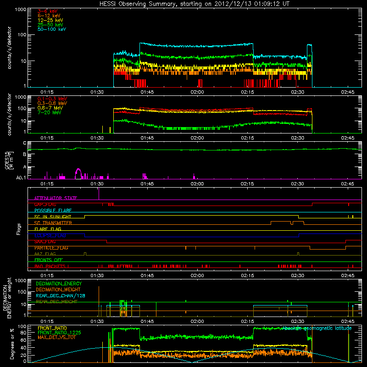
Task: Click the "Flags" vertical axis title
Action: coord(19,229)
